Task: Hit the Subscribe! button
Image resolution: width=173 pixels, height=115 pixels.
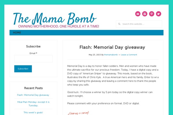Action: click(x=23, y=69)
